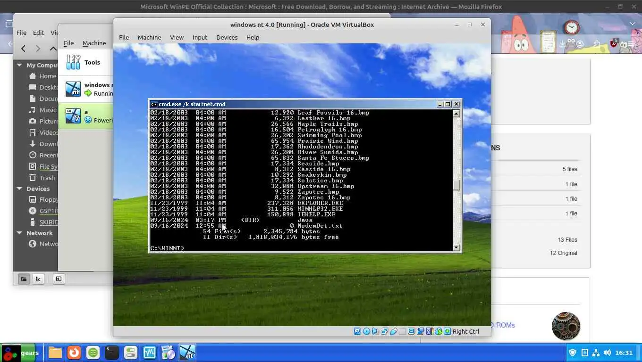The width and height of the screenshot is (642, 362).
Task: Go forward in file manager
Action: click(38, 48)
